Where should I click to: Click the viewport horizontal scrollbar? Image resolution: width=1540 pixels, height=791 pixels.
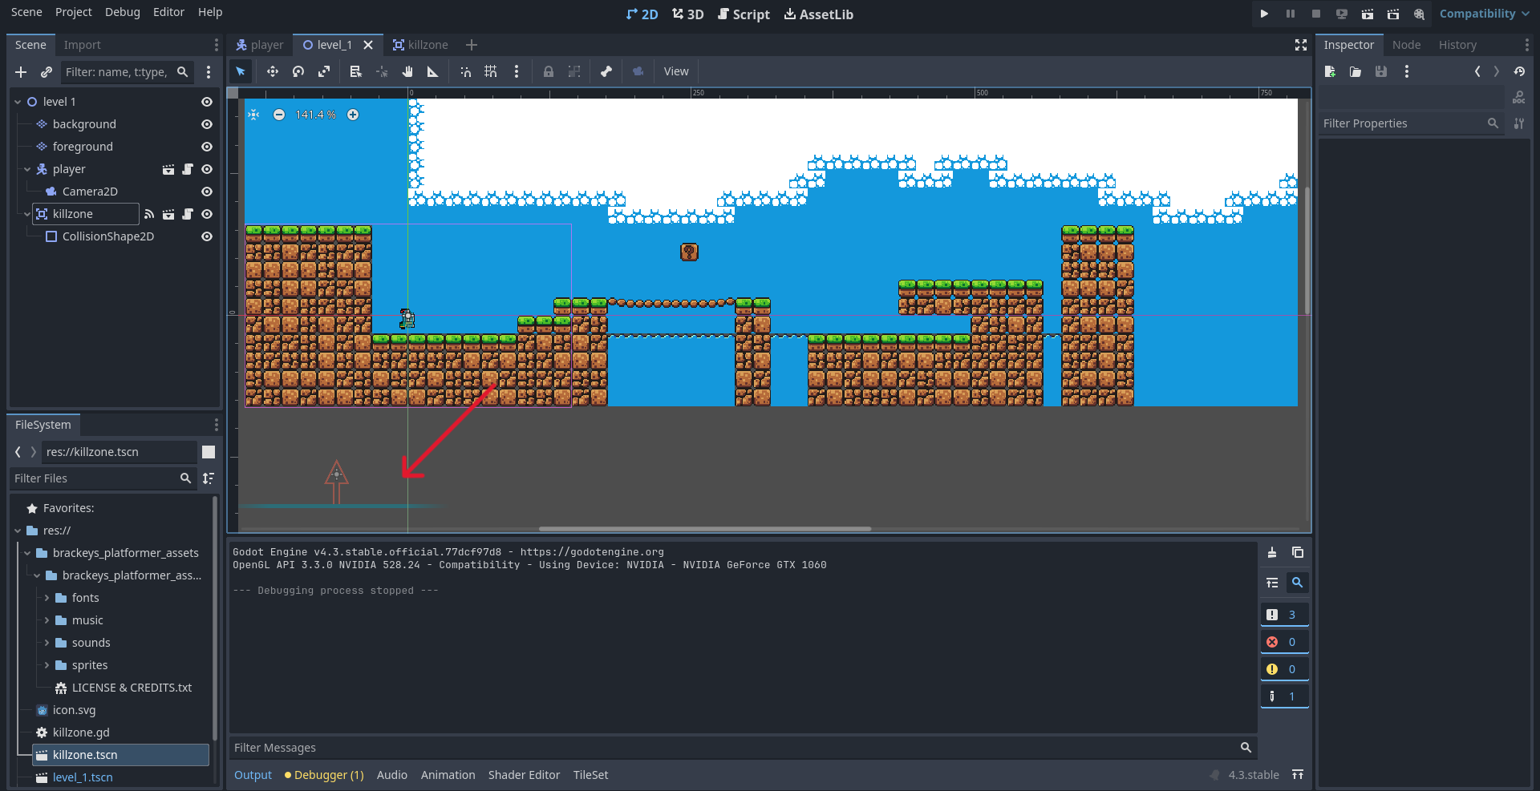click(705, 529)
